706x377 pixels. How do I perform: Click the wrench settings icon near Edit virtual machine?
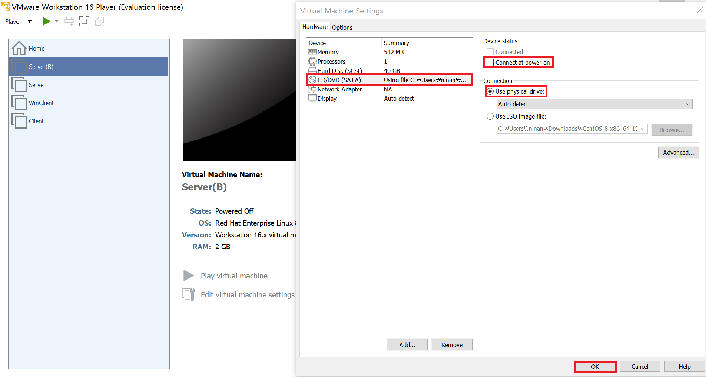pyautogui.click(x=189, y=294)
